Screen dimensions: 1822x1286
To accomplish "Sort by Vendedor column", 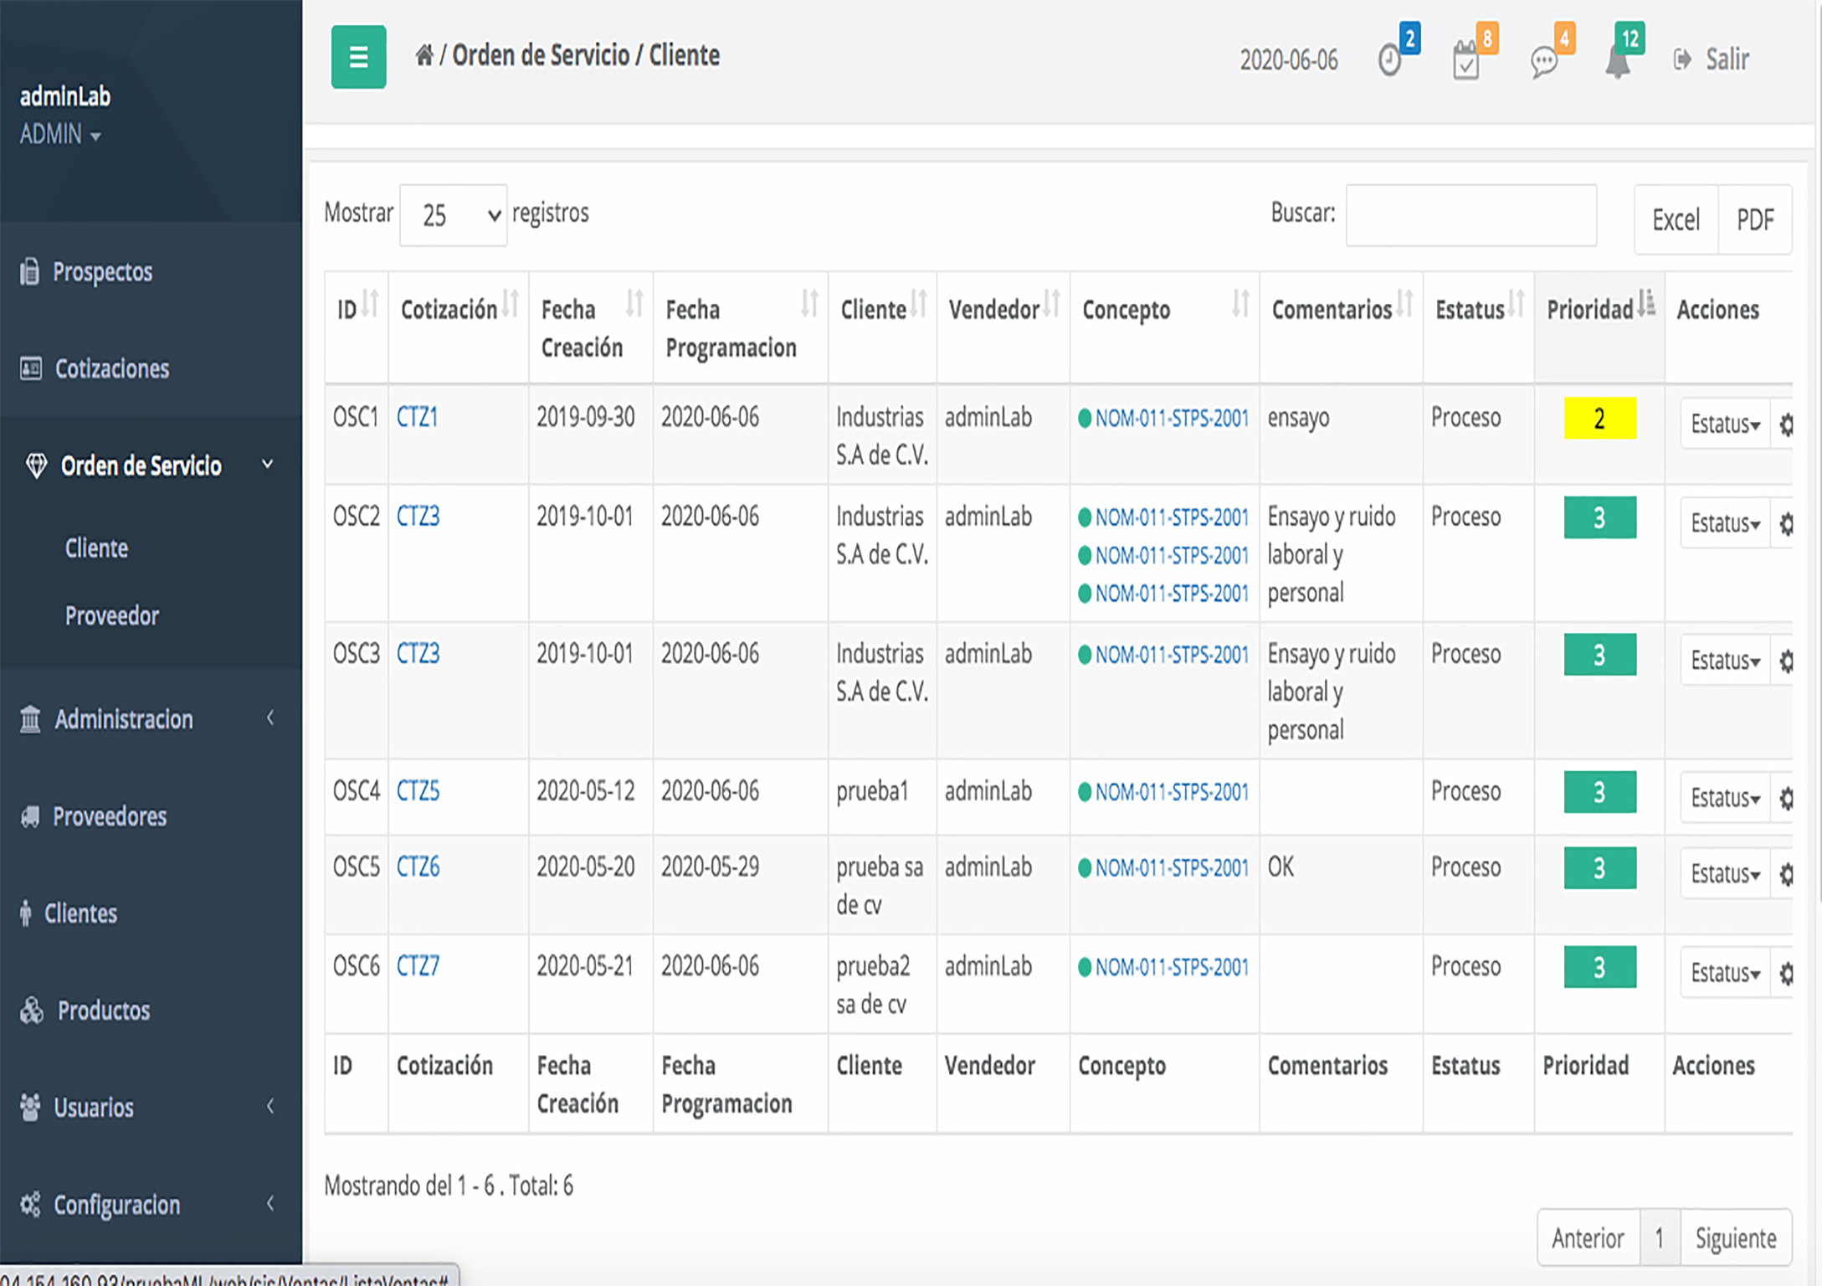I will coord(1003,327).
